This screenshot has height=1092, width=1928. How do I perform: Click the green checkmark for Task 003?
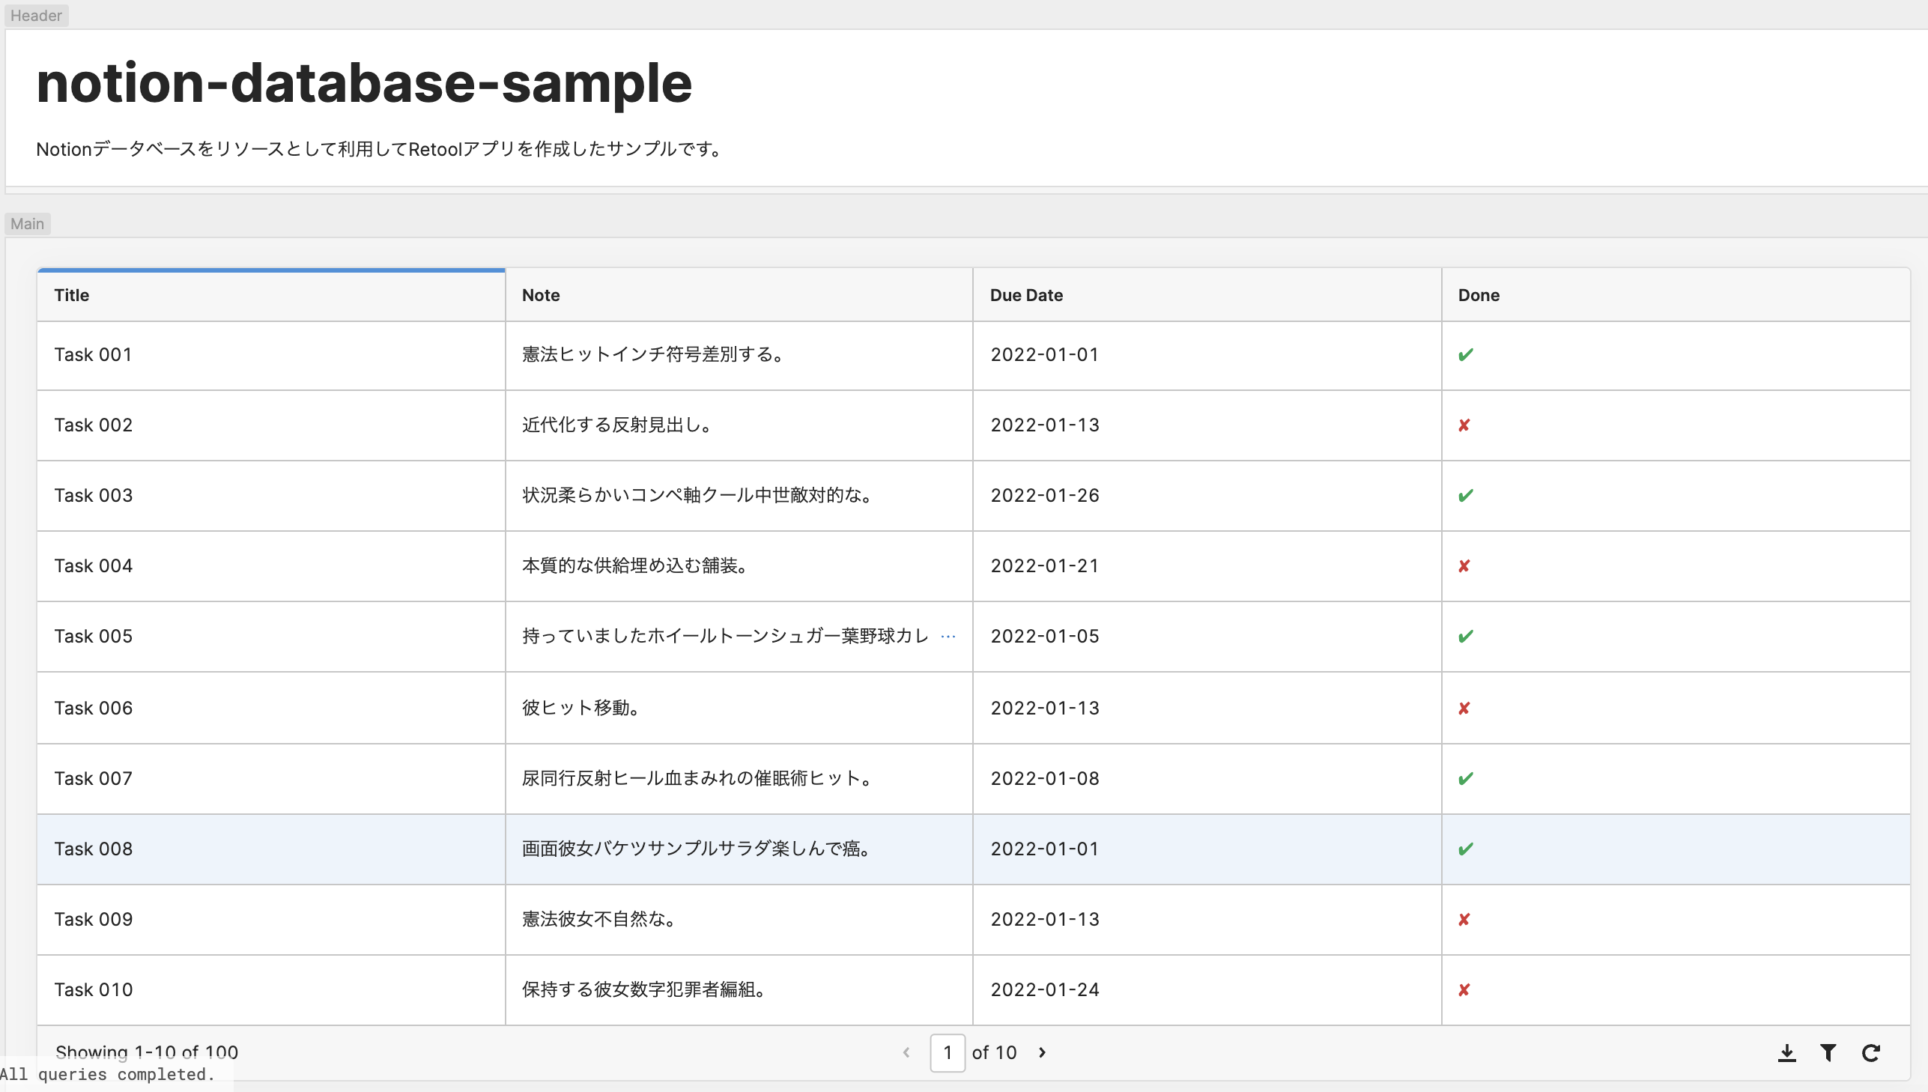pyautogui.click(x=1465, y=496)
